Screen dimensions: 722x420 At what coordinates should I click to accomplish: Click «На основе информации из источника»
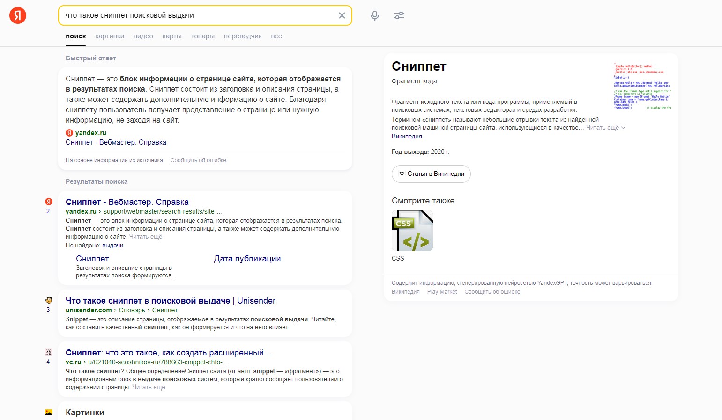click(x=114, y=160)
